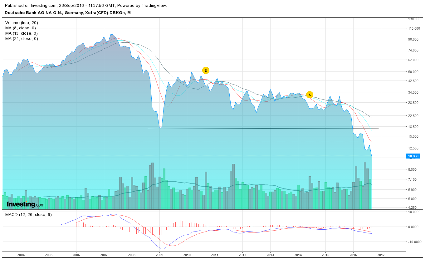Click the 34.500 price axis label
Screen dimensions: 425x259
point(414,92)
